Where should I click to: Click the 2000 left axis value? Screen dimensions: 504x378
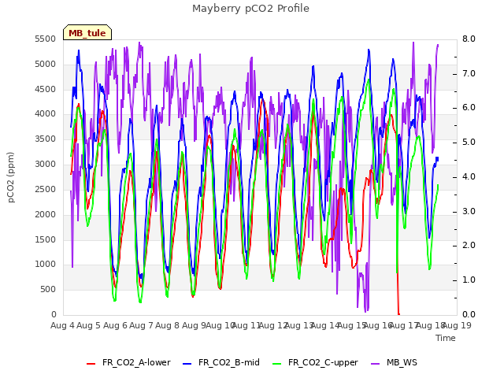tap(46, 215)
